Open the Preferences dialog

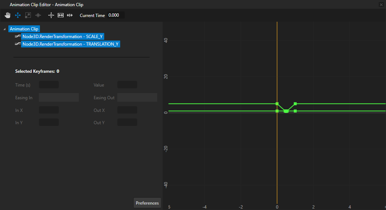click(x=147, y=203)
